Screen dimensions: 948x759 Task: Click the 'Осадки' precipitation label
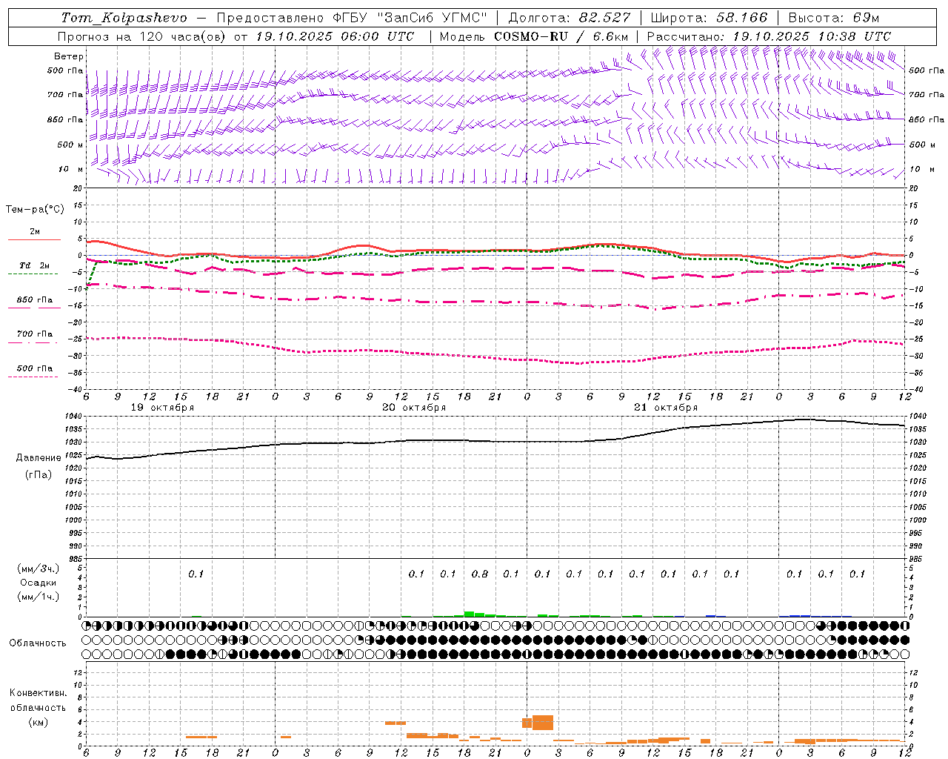click(x=39, y=583)
